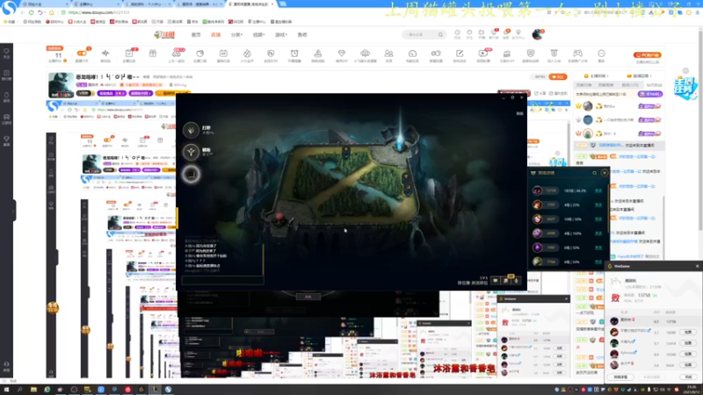Open 鱼吧 in Douyu navigation
The height and width of the screenshot is (395, 703).
[x=302, y=34]
